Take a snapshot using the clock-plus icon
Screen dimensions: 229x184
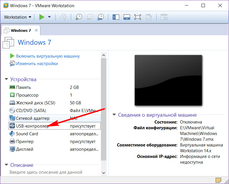[x=79, y=17]
